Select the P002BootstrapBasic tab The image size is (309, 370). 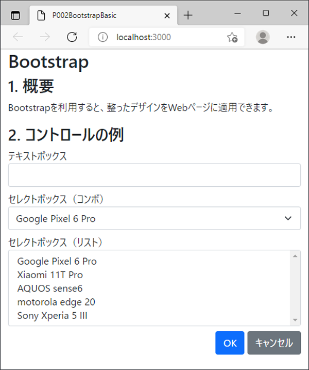coord(103,15)
